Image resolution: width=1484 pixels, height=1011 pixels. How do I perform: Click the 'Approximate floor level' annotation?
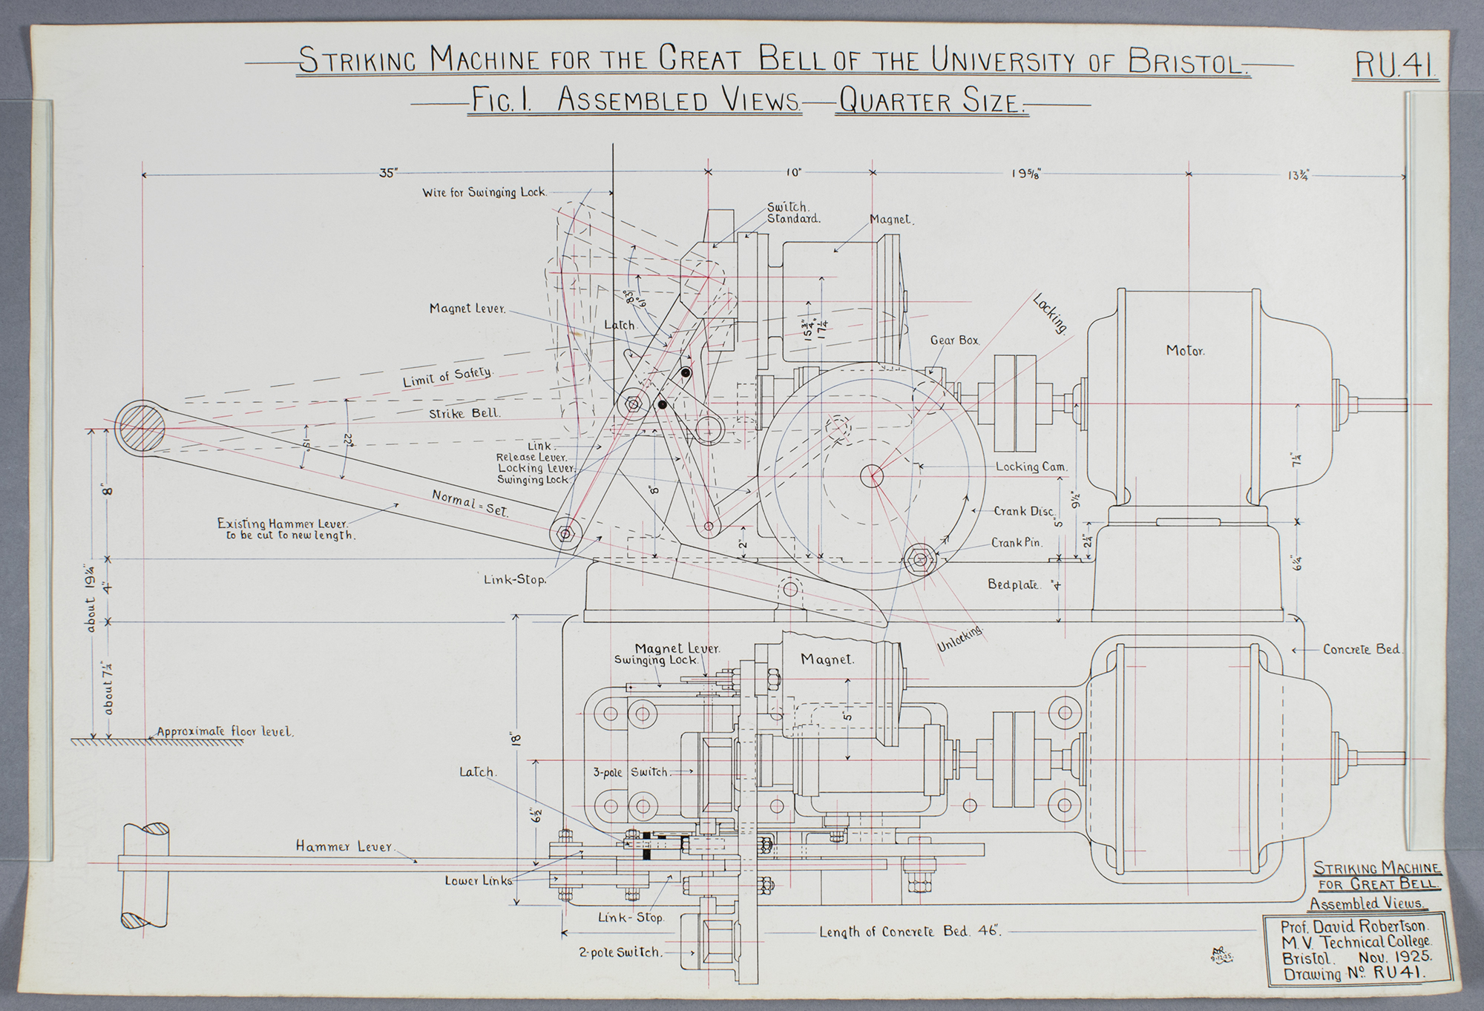tap(225, 731)
